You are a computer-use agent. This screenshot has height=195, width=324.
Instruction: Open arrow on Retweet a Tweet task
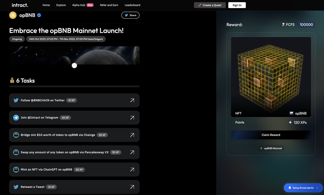(x=132, y=187)
